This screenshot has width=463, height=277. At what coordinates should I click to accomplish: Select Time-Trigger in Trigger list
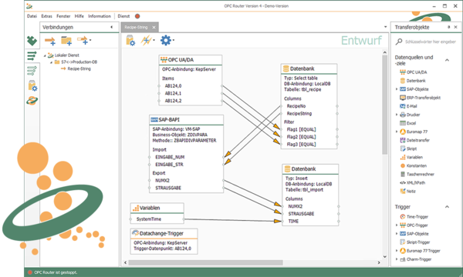click(414, 217)
